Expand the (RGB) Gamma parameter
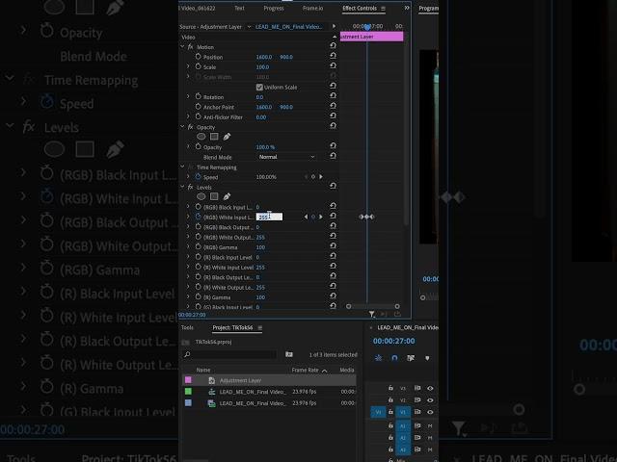 [x=188, y=247]
